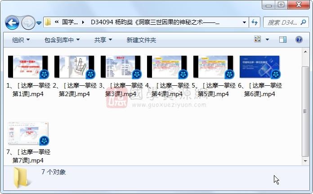Change view with the view icon

pyautogui.click(x=258, y=39)
